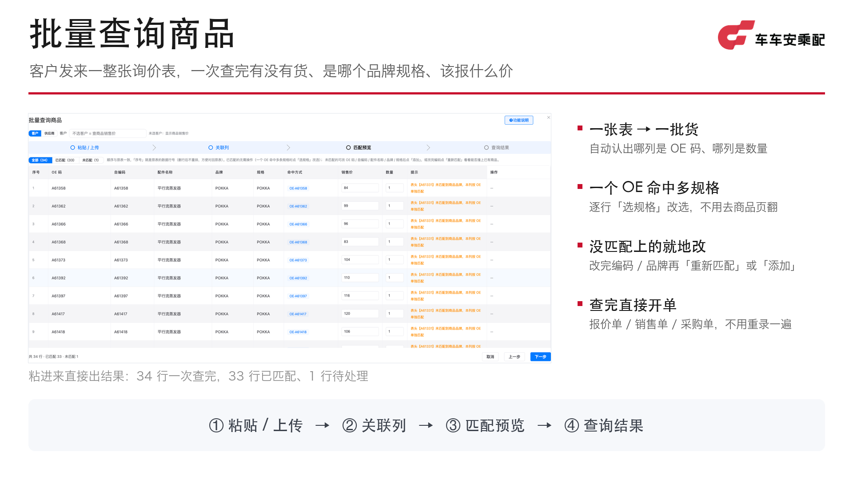Click the 不选客户 = 查商品销售价 customer field
Viewport: 853px width, 479px height.
108,133
